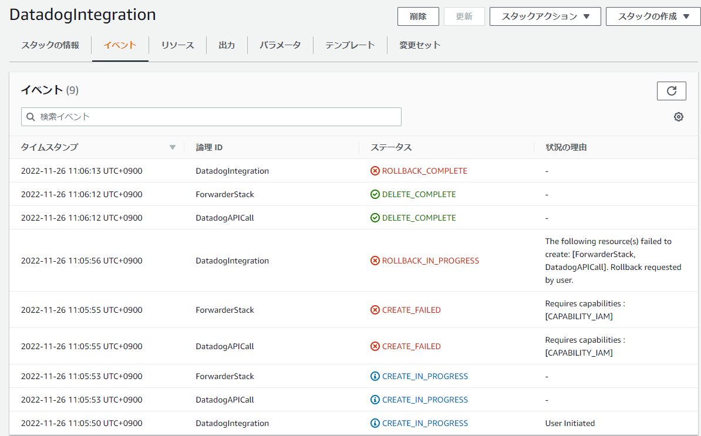This screenshot has width=701, height=436.
Task: Open スタックの作成 dropdown
Action: (x=653, y=16)
